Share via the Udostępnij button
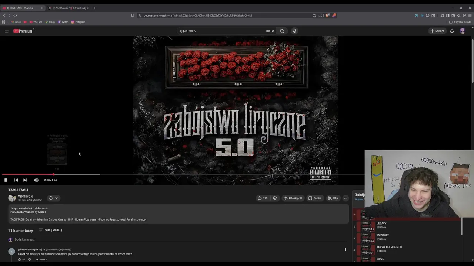 tap(293, 198)
